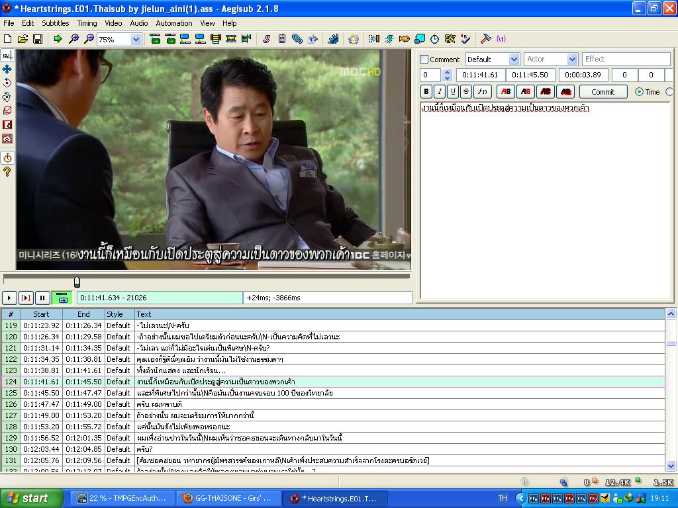Cycle override tag hiding {\t} icon

point(501,39)
